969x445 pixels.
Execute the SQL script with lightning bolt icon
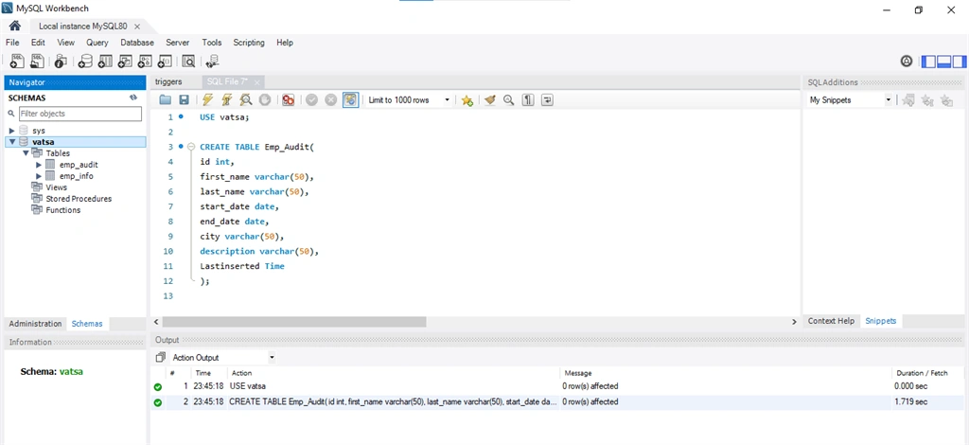tap(207, 100)
